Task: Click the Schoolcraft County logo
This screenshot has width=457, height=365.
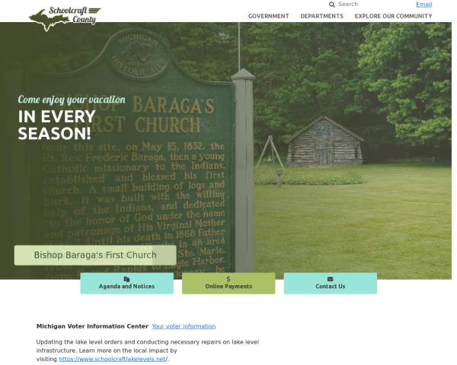Action: pos(65,18)
